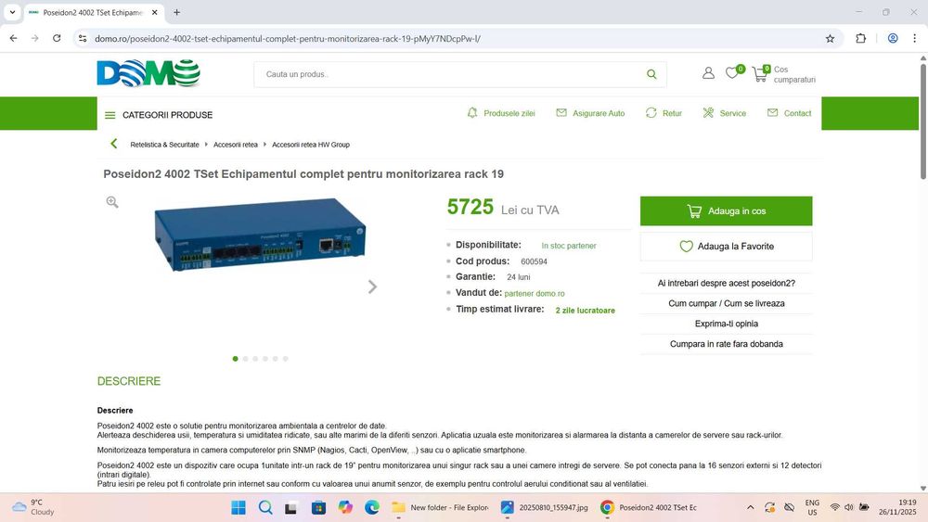928x522 pixels.
Task: Click In stoc partener text
Action: pos(569,246)
